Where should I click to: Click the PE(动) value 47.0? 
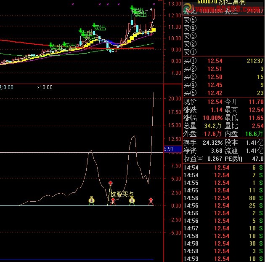257,159
